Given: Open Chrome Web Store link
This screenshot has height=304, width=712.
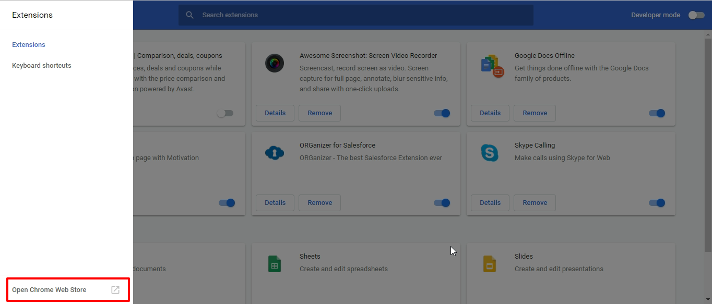Looking at the screenshot, I should click(x=50, y=290).
